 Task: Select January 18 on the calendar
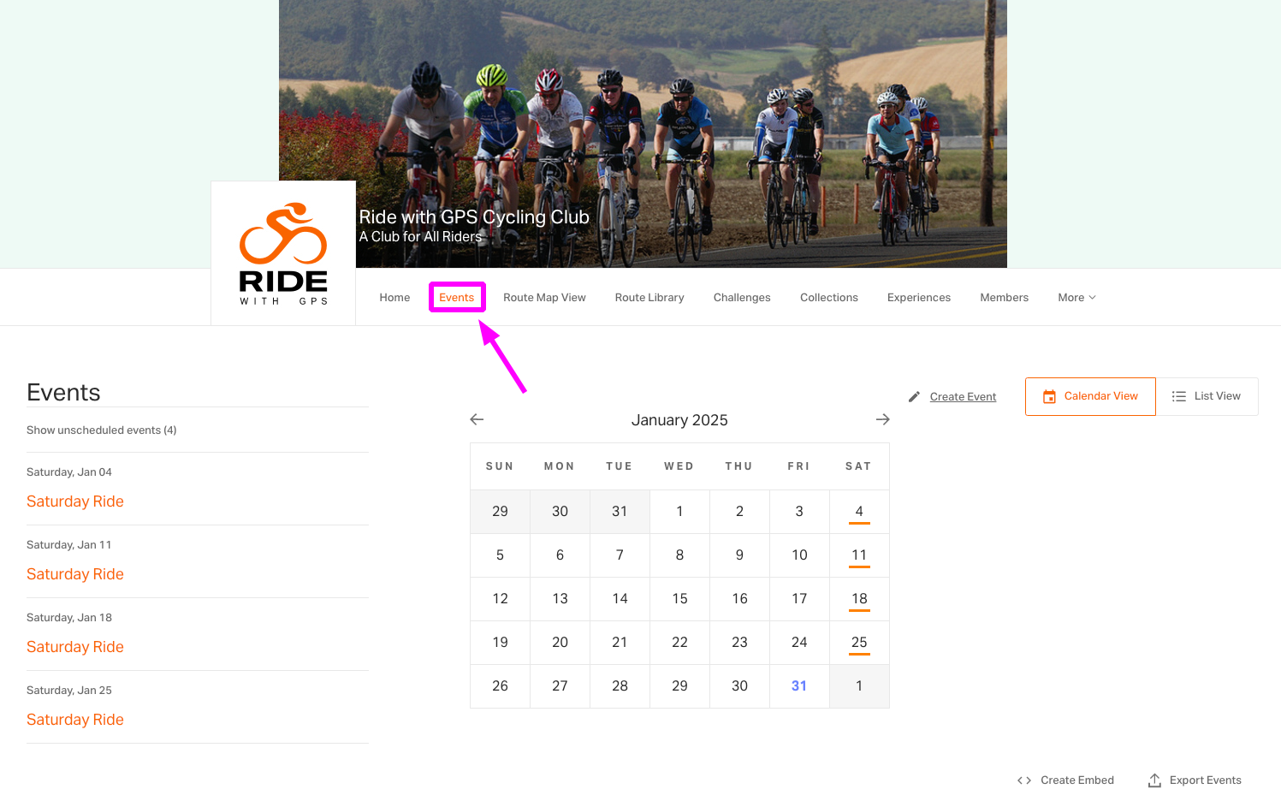coord(859,599)
